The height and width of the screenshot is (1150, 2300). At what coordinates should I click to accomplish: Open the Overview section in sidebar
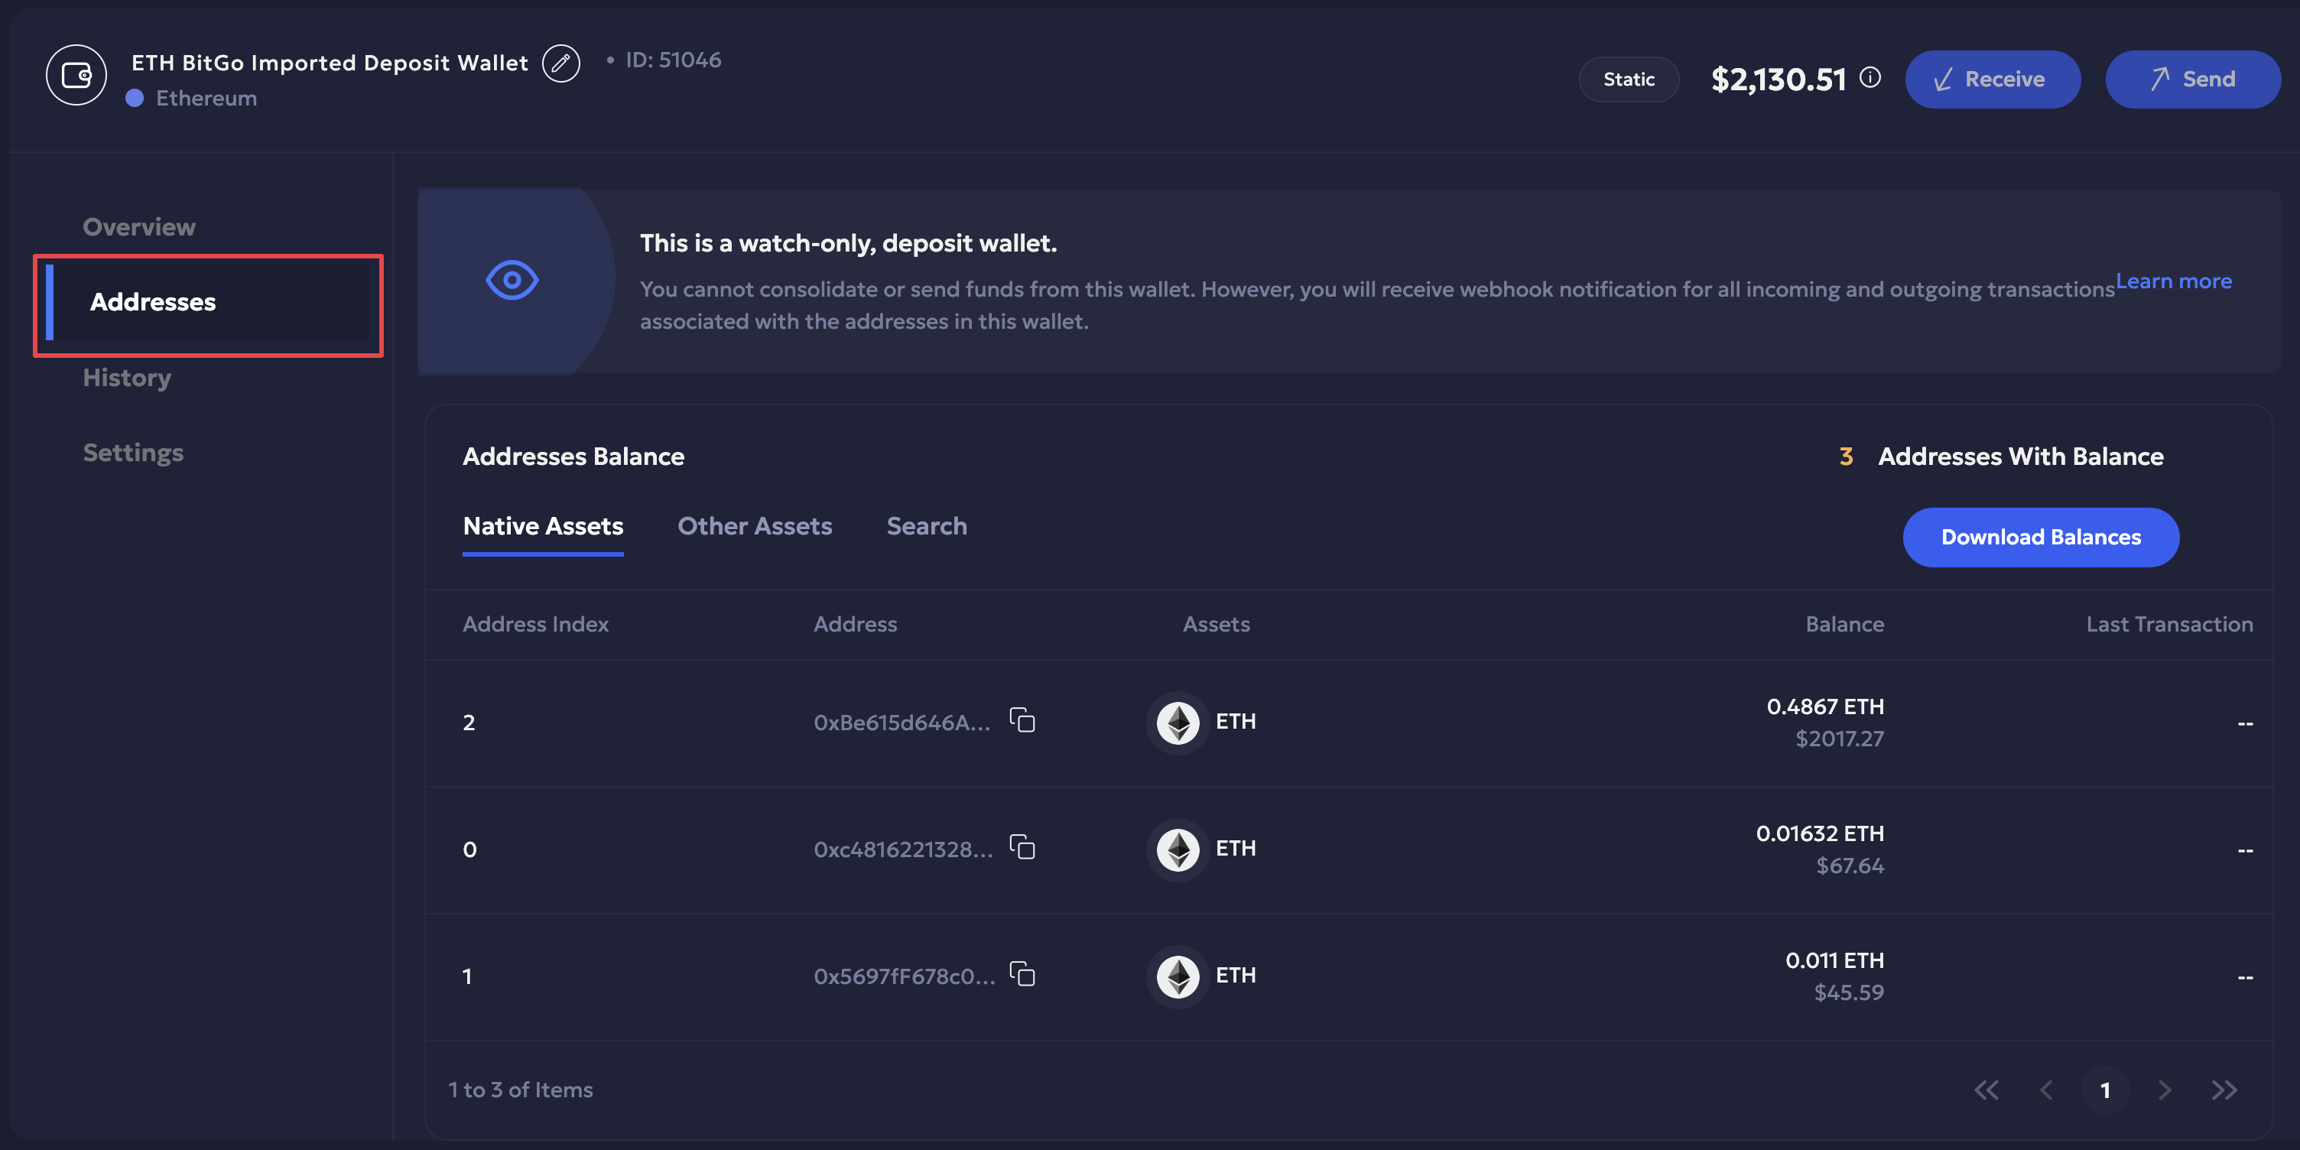pyautogui.click(x=138, y=227)
